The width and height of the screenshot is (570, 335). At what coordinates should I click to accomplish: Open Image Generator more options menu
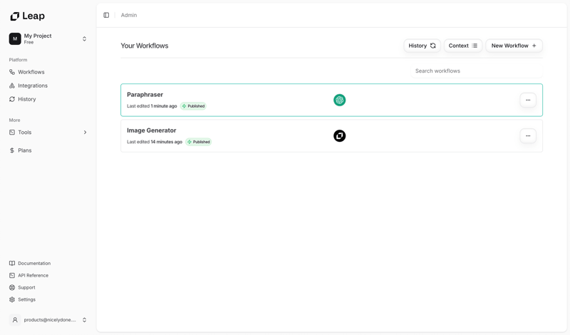(x=528, y=136)
